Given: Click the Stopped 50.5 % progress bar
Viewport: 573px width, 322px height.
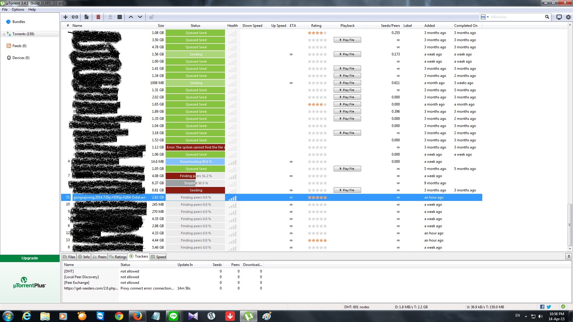Looking at the screenshot, I should (195, 183).
